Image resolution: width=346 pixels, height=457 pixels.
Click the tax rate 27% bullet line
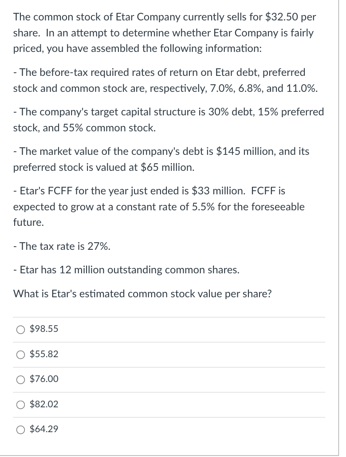coord(62,247)
